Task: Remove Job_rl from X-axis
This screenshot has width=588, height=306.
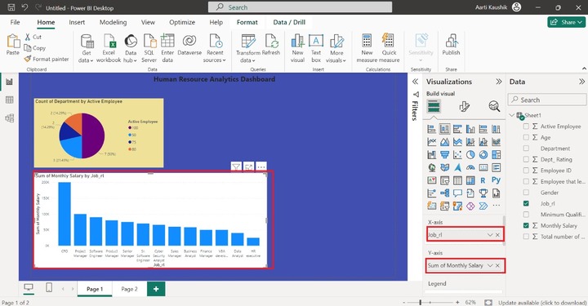Action: tap(497, 234)
